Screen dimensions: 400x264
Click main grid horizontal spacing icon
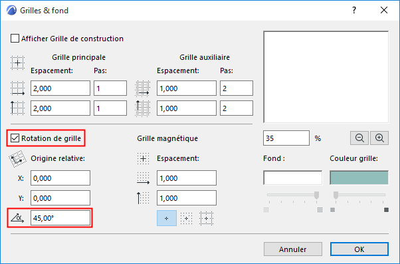tap(17, 88)
